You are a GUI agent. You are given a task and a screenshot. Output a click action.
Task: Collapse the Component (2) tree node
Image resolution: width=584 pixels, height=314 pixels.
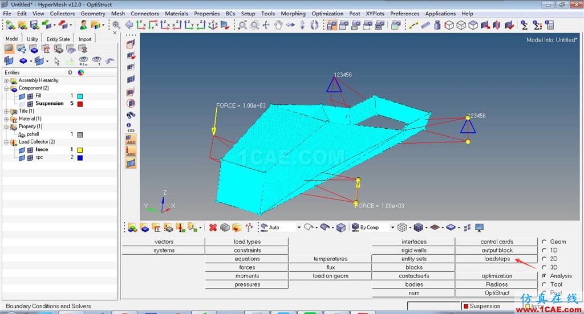pos(6,88)
